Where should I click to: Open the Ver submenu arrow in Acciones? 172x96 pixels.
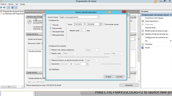point(171,41)
